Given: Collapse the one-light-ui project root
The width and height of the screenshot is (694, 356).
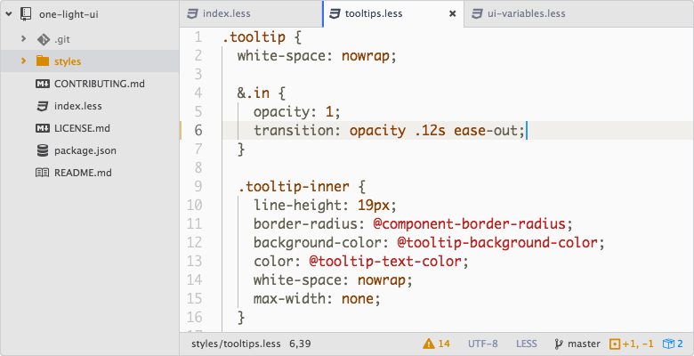Looking at the screenshot, I should pyautogui.click(x=8, y=15).
